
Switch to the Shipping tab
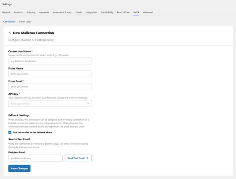pos(31,12)
